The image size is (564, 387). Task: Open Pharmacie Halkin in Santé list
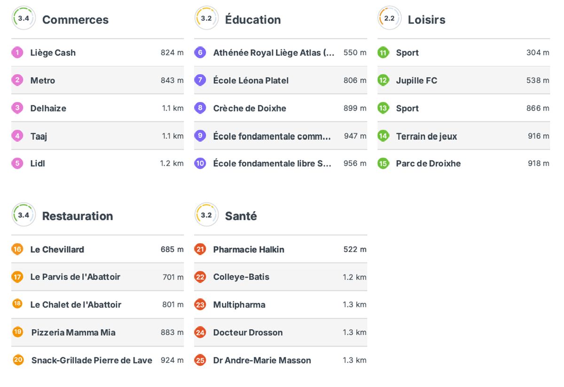[249, 249]
